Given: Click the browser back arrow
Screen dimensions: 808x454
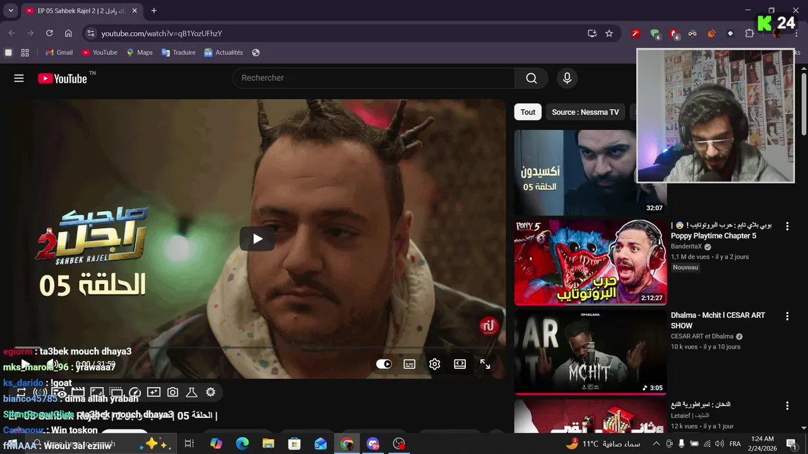Looking at the screenshot, I should pos(11,33).
